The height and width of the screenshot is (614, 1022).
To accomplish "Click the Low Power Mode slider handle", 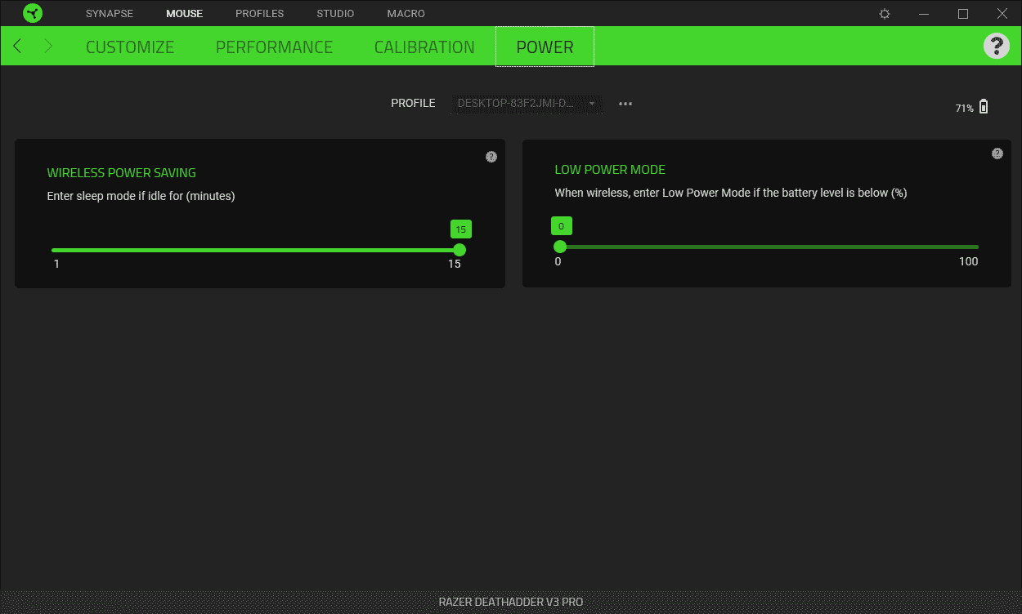I will click(x=560, y=247).
